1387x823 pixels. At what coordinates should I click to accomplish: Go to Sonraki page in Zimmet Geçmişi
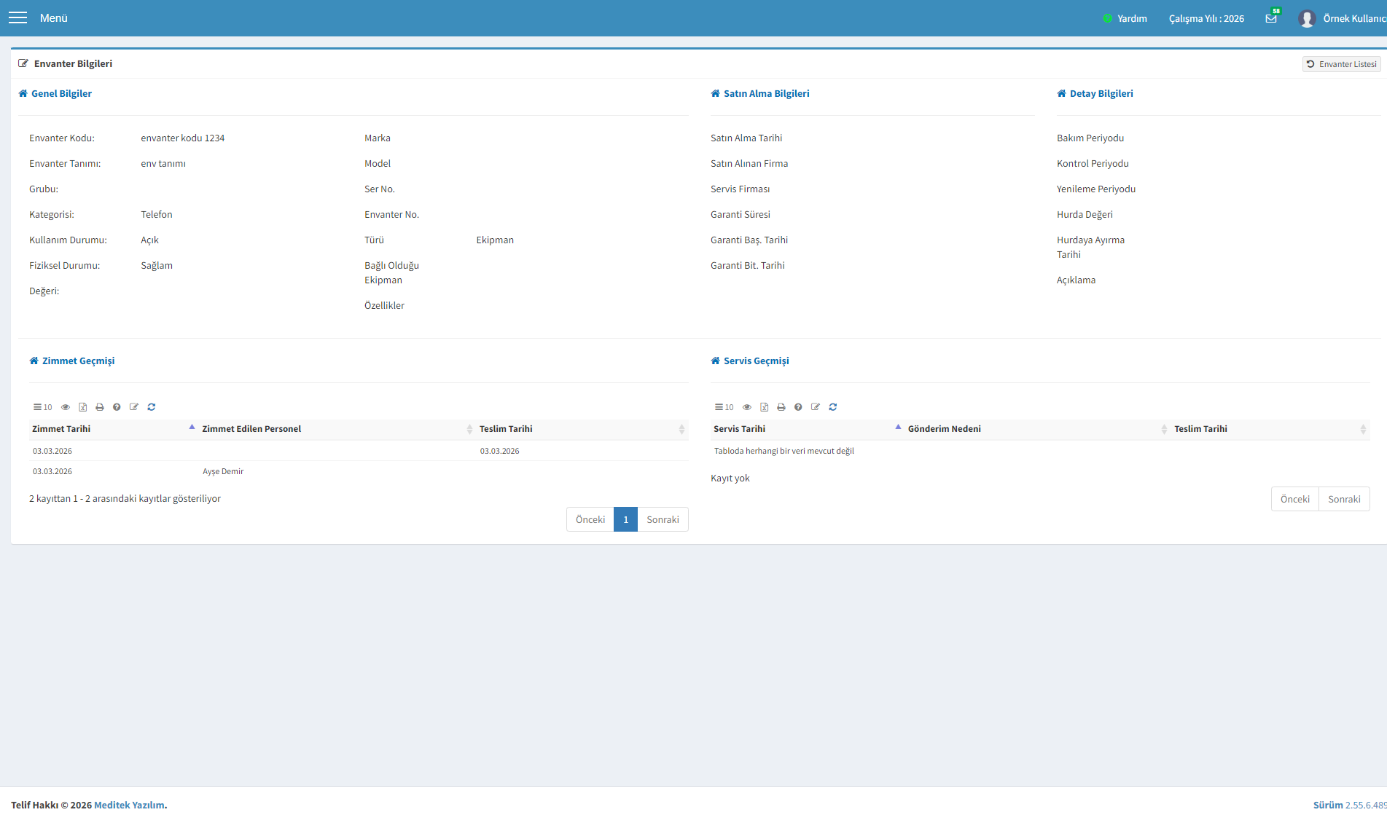[x=663, y=519]
